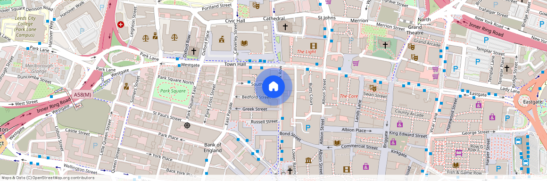Select the Grand Arcade label
The width and height of the screenshot is (547, 181).
pos(427,42)
